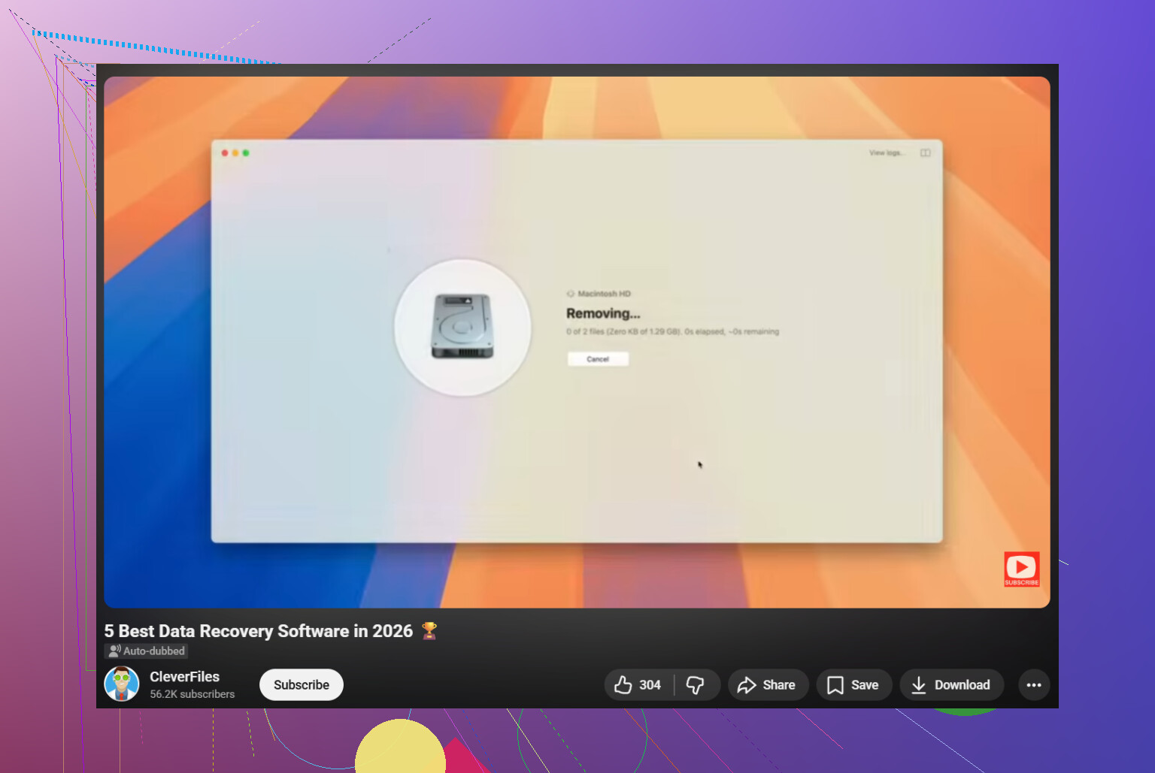Click the yellow minimize dot in the app window

click(235, 152)
